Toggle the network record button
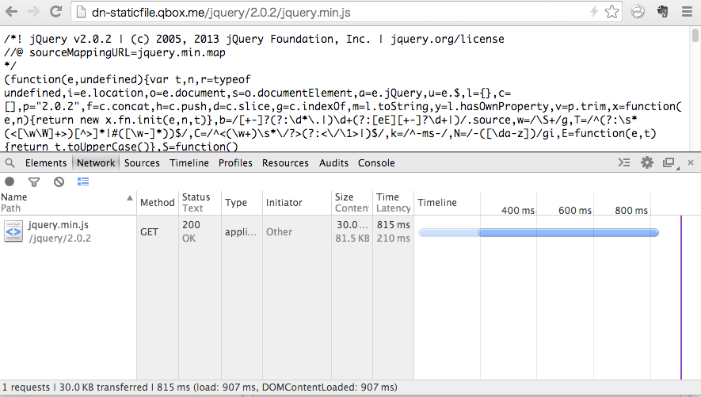The height and width of the screenshot is (397, 701). (x=10, y=181)
